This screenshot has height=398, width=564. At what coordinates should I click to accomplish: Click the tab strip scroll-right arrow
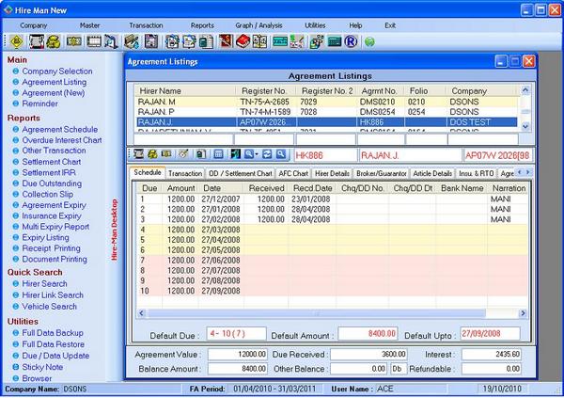[x=527, y=172]
